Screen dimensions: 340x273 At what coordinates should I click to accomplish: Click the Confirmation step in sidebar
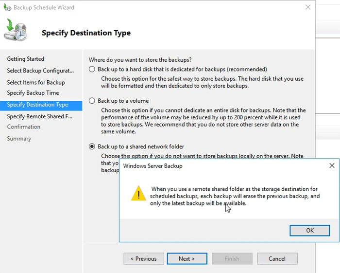24,127
